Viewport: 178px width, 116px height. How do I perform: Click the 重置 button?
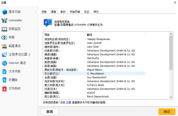pyautogui.click(x=50, y=112)
